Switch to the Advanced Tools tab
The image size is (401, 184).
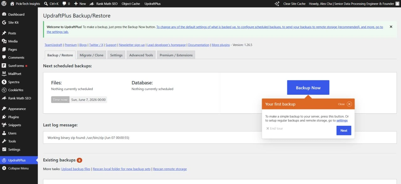click(141, 55)
